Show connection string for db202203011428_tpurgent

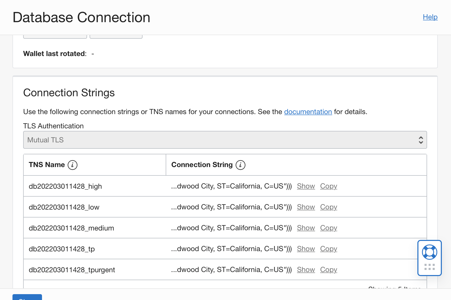(x=306, y=270)
